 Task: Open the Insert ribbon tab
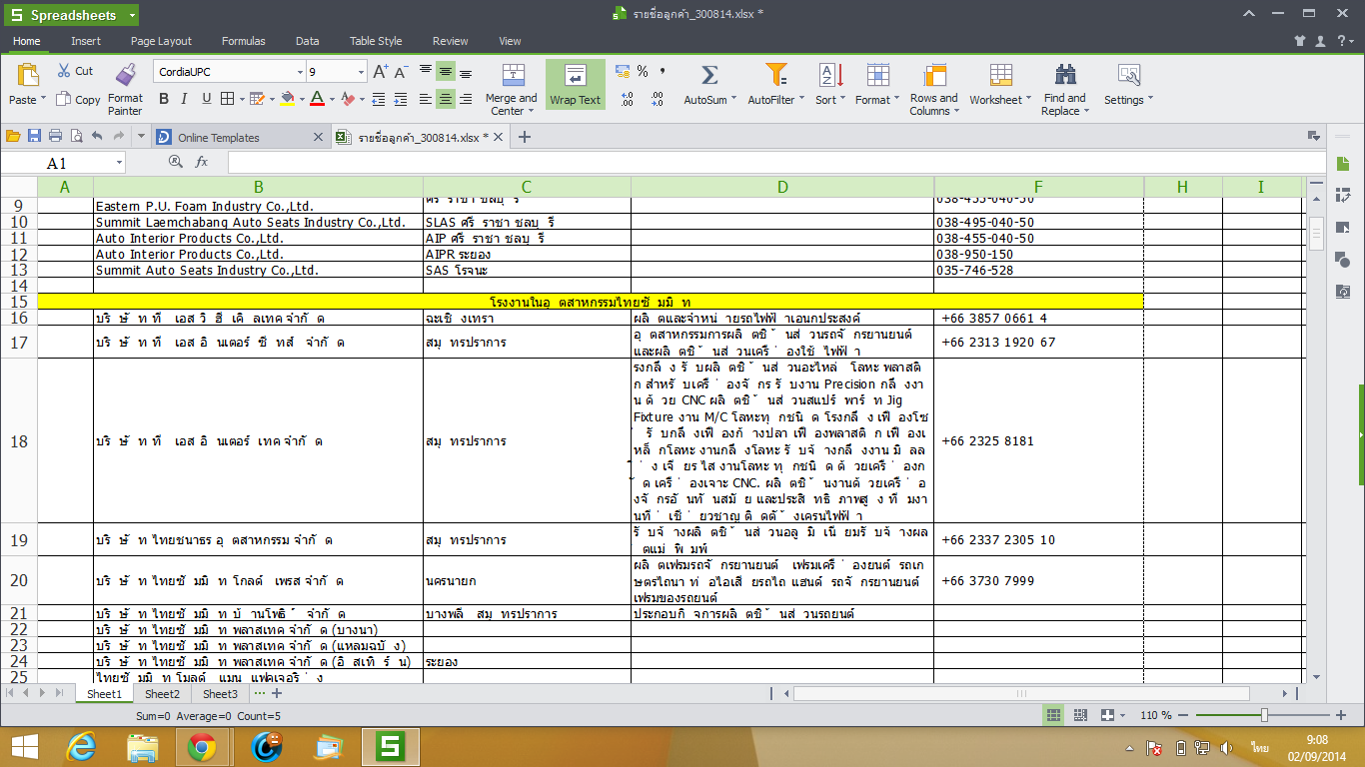point(86,41)
